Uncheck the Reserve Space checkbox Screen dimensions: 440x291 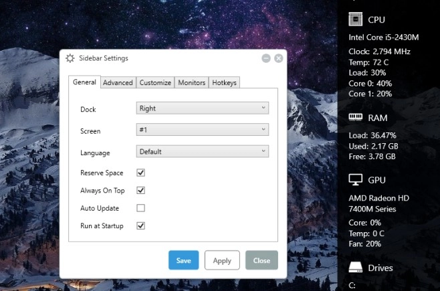point(140,173)
